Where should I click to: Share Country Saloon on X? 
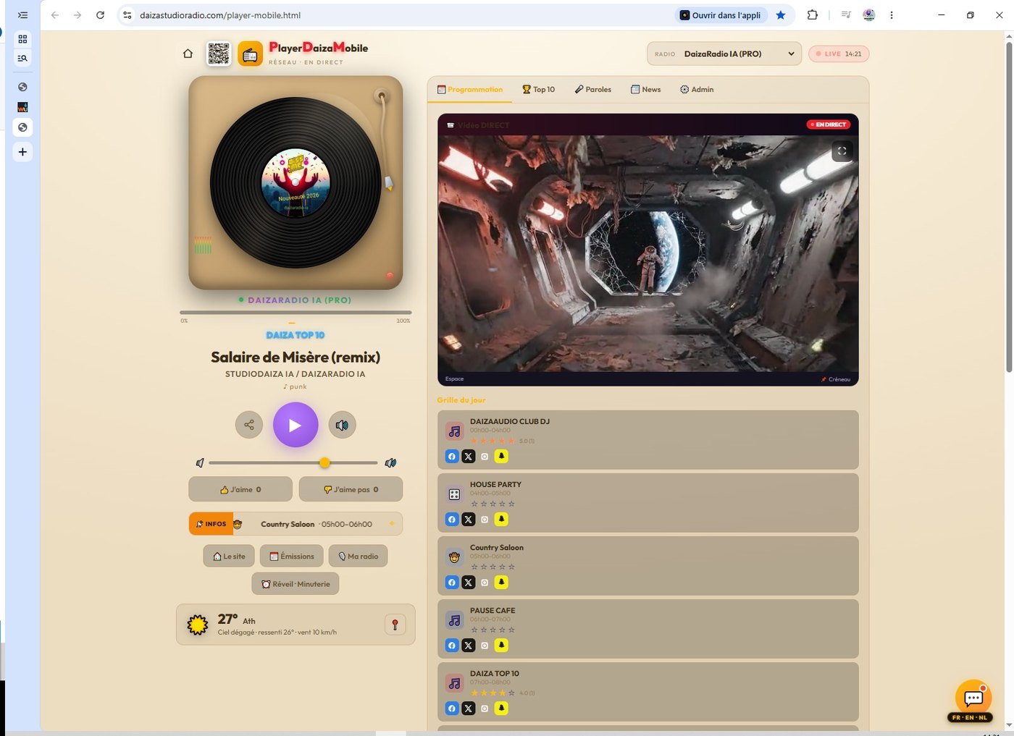469,582
